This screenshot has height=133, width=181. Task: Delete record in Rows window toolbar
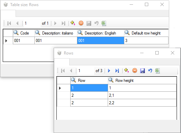(x=135, y=70)
